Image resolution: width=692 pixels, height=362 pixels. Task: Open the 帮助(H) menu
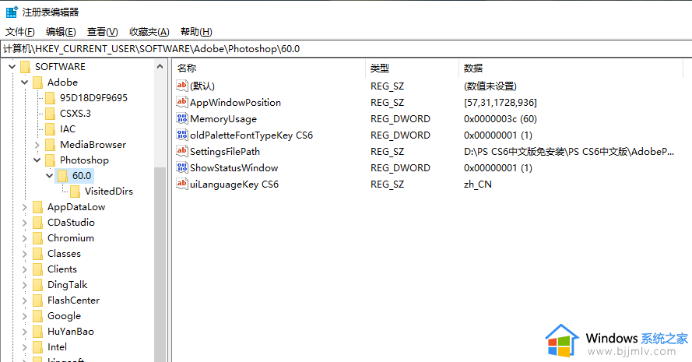tap(196, 32)
